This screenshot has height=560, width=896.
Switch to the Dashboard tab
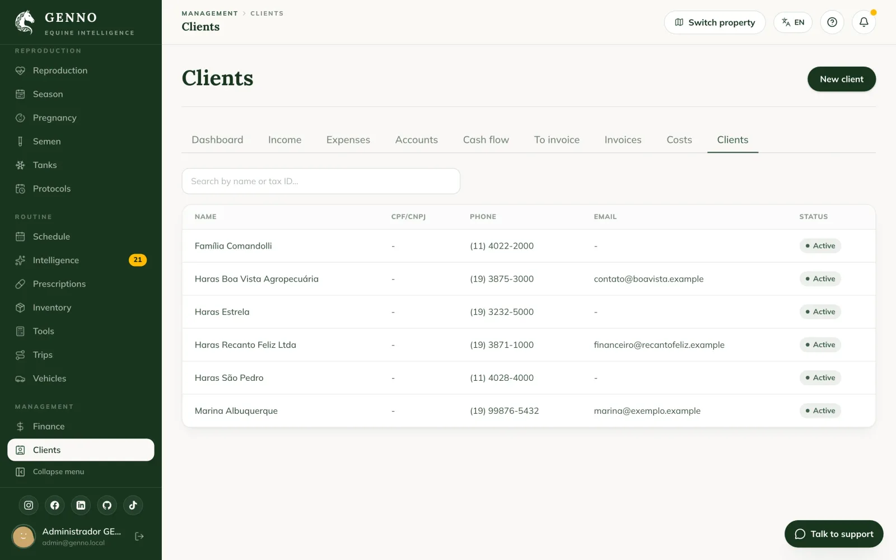click(x=217, y=140)
